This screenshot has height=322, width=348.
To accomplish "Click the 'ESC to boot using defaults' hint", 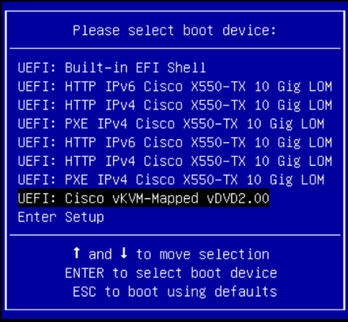I will point(175,292).
